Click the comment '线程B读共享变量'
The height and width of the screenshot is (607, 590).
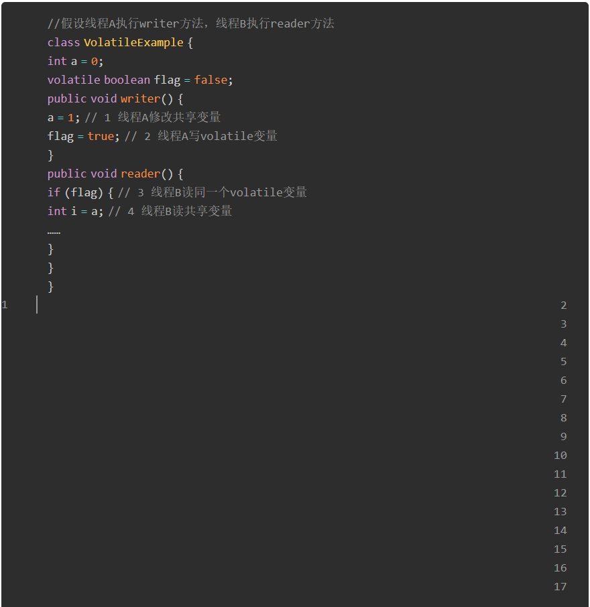coord(187,211)
